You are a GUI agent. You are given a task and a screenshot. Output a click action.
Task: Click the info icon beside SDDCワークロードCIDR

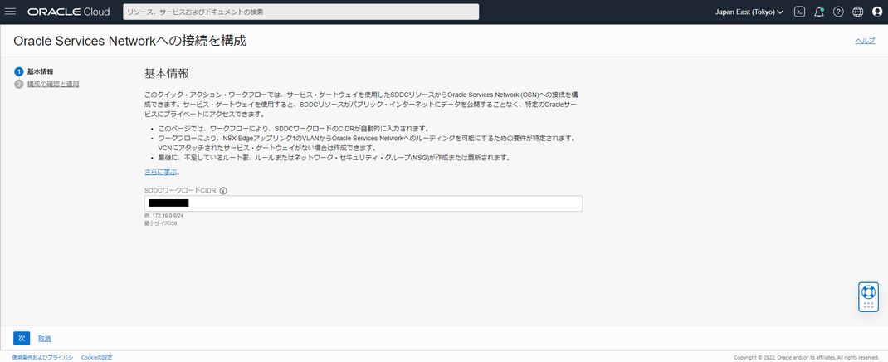pyautogui.click(x=223, y=190)
